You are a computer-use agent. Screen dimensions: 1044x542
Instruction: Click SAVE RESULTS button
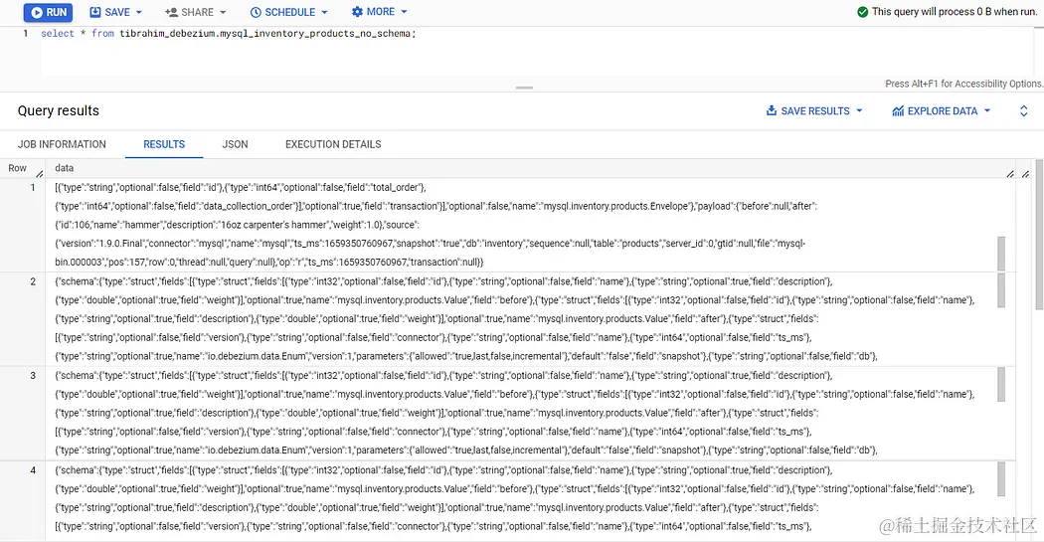click(807, 111)
